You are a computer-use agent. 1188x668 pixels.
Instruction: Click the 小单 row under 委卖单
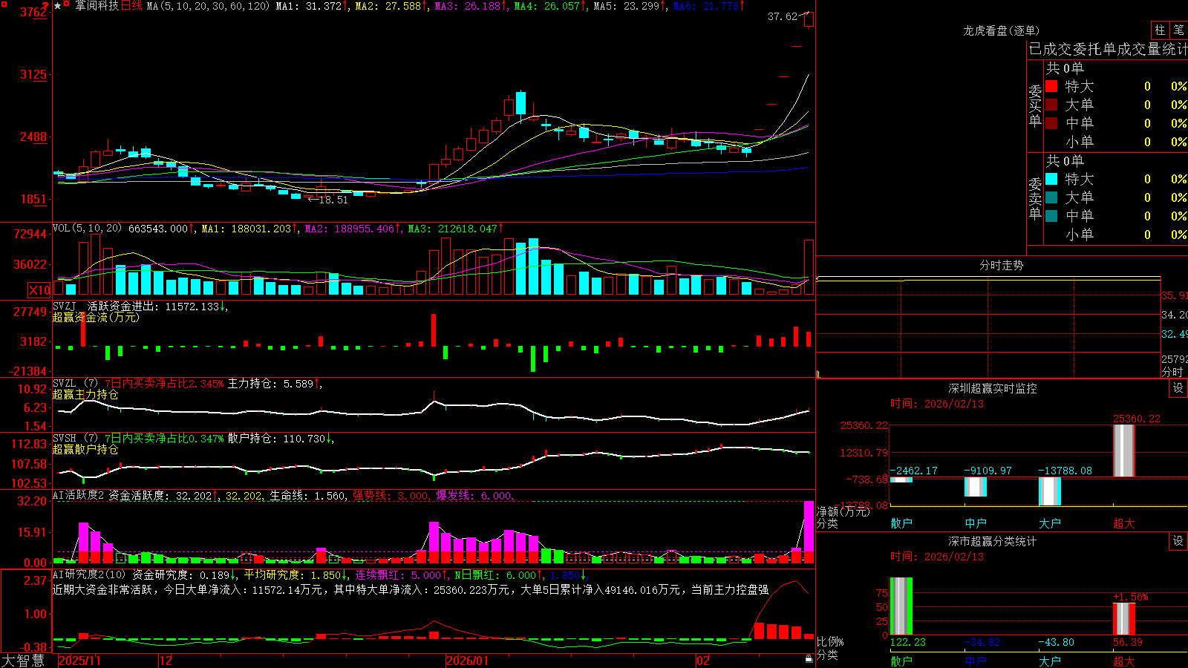(x=1117, y=235)
